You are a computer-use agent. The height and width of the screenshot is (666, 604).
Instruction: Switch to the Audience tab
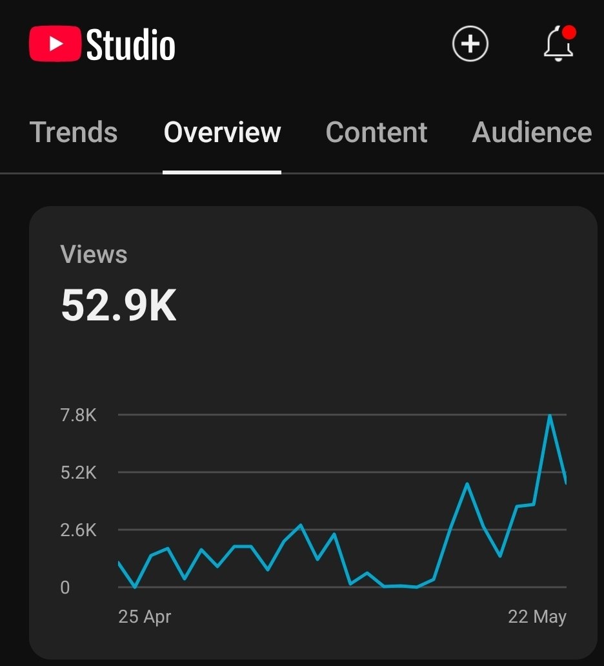point(531,132)
